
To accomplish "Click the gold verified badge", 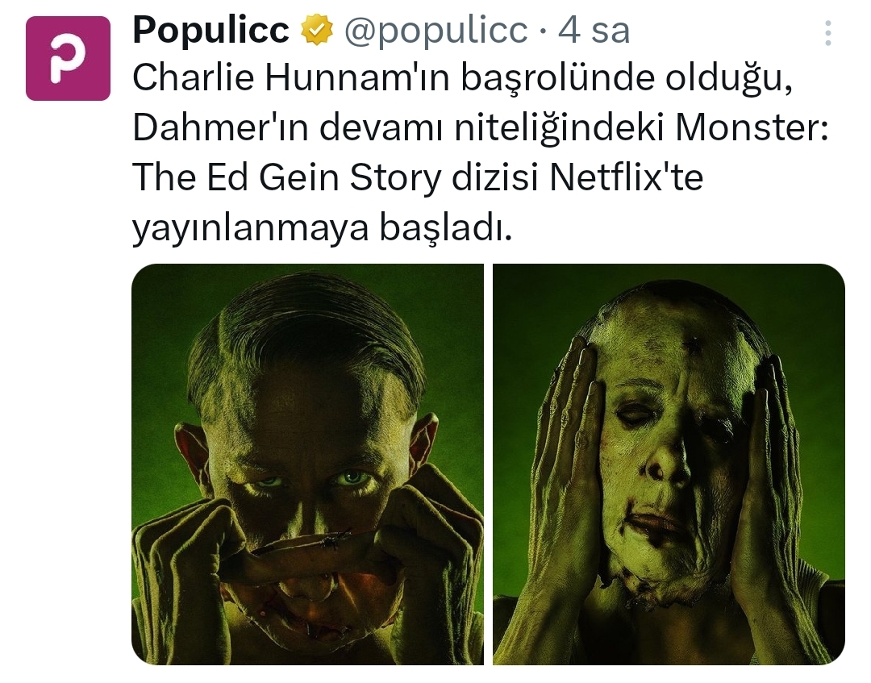I will point(317,31).
